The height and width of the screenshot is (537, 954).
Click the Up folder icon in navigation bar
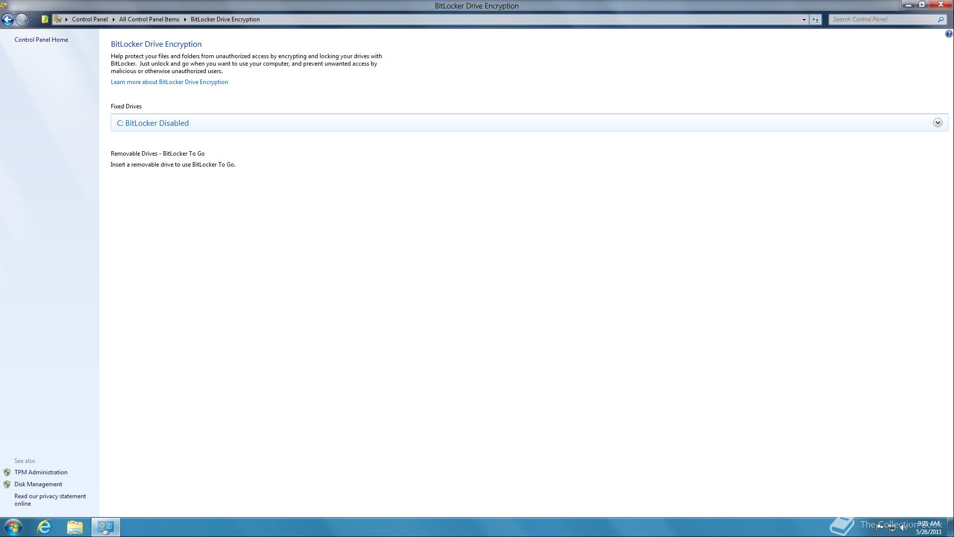tap(45, 19)
